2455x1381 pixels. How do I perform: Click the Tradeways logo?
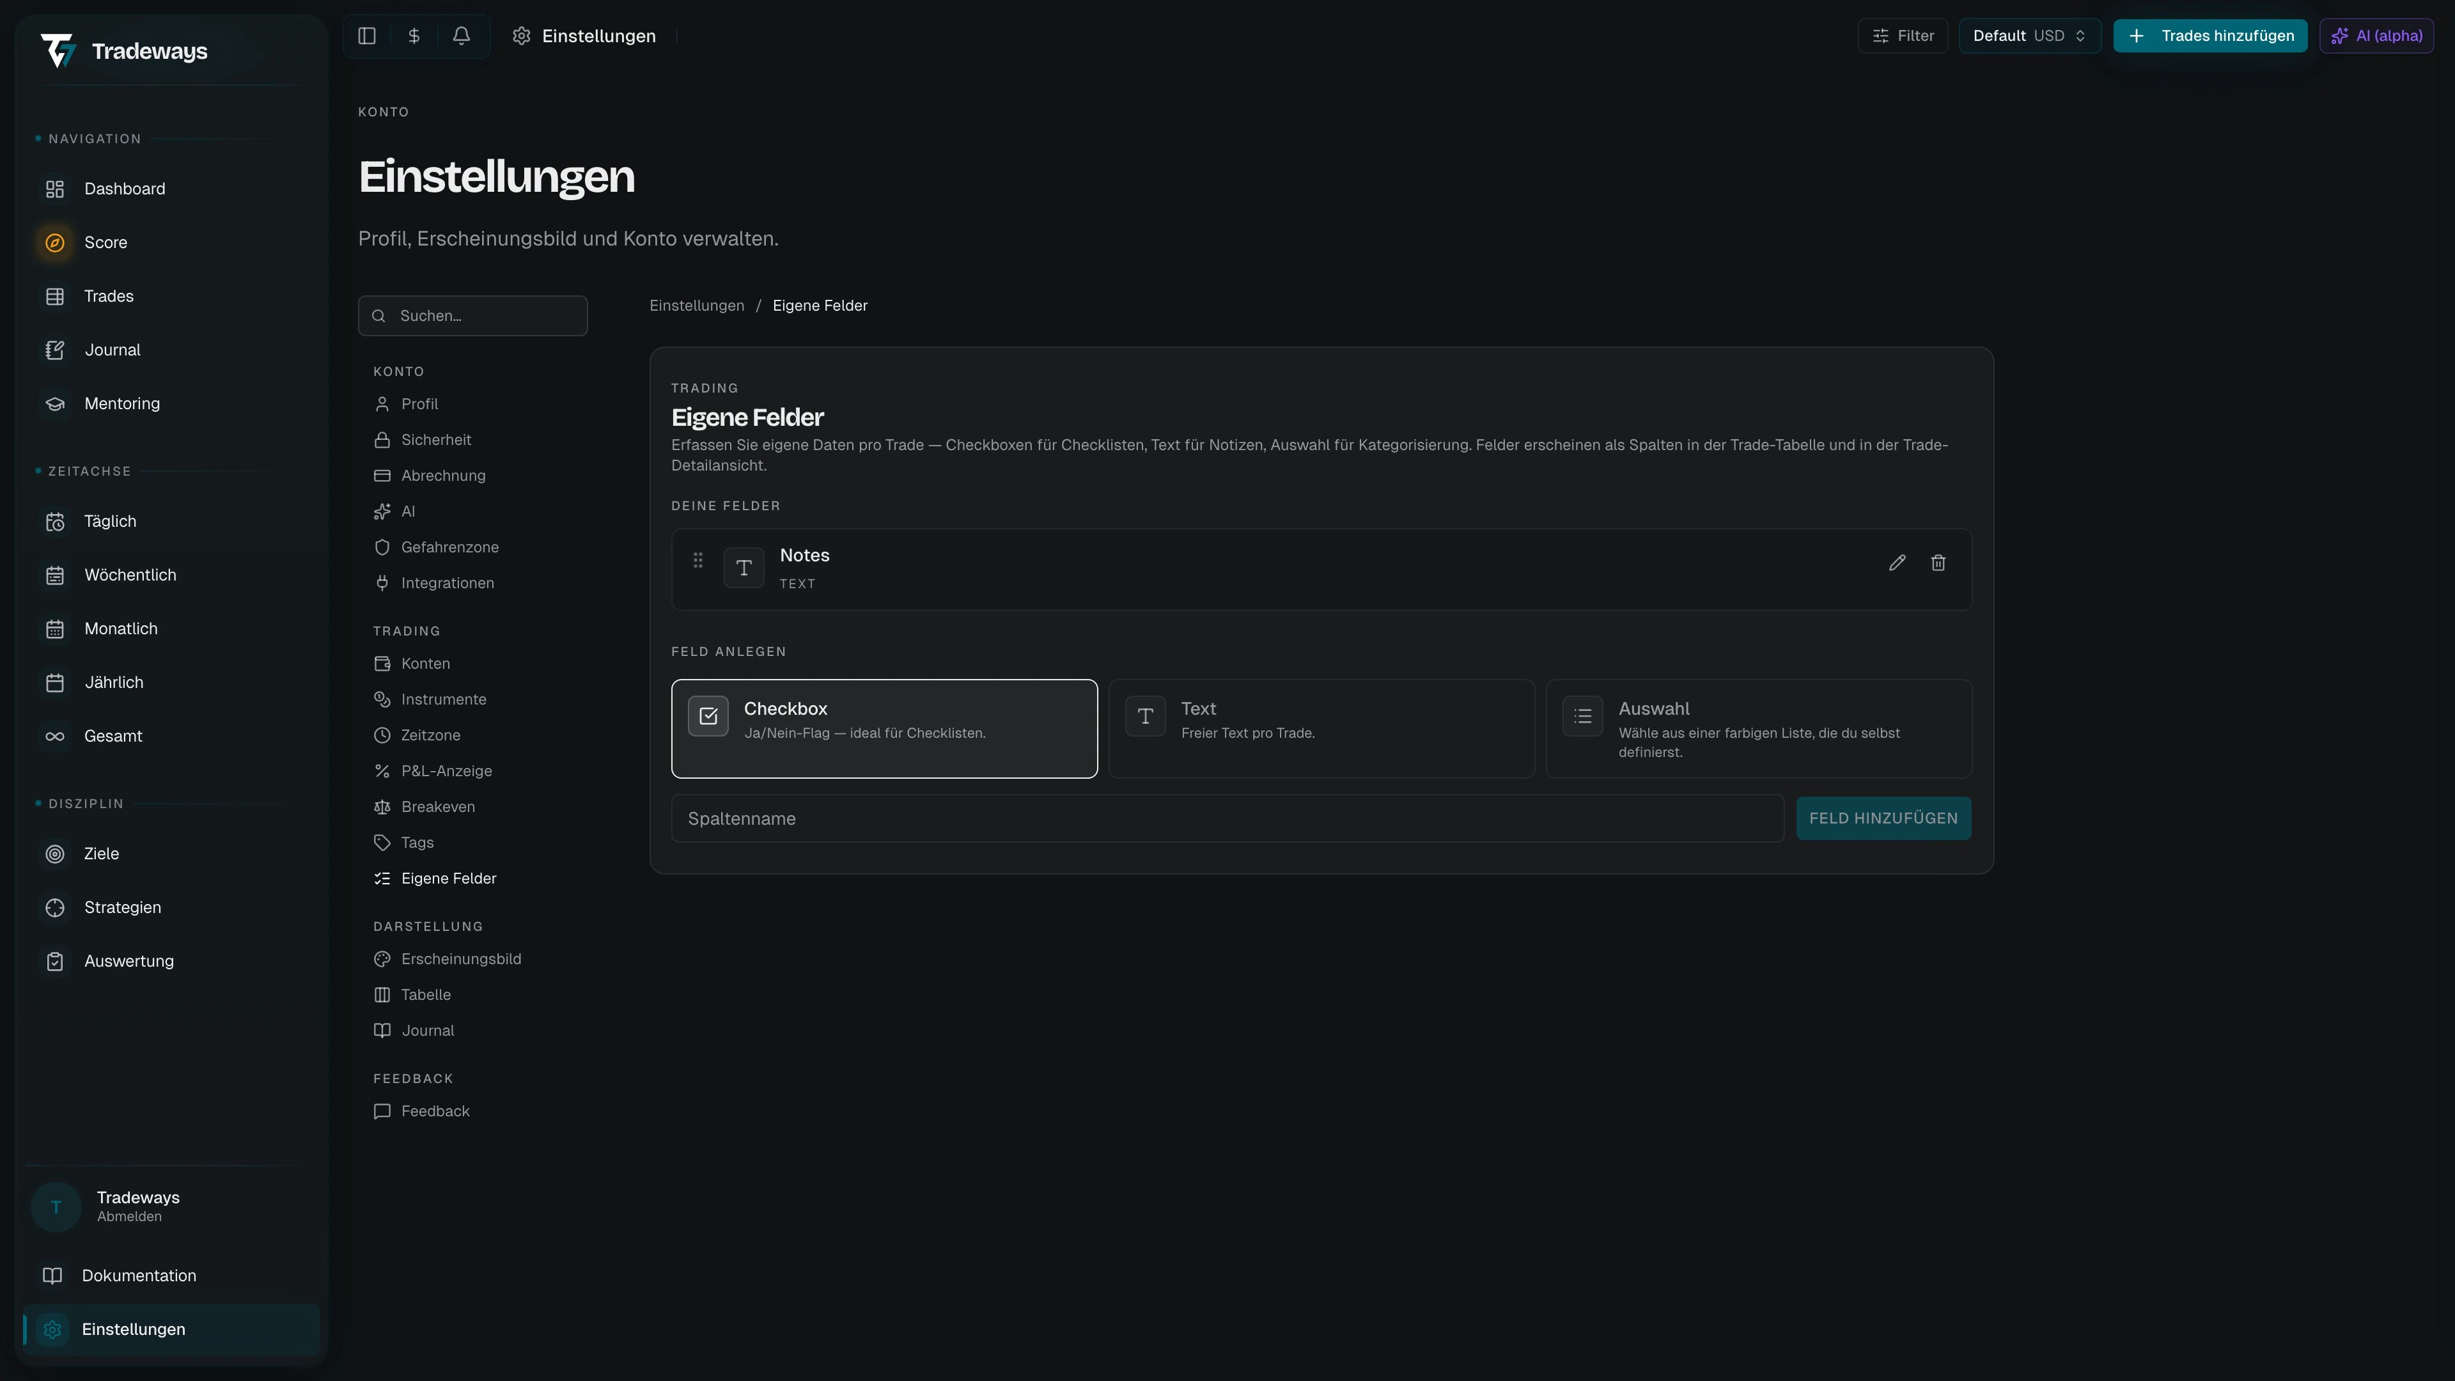124,51
